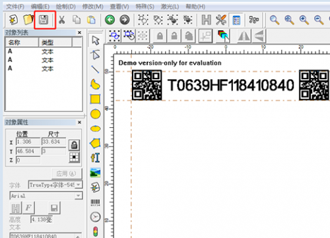Select the barcode drawing tool
Image resolution: width=330 pixels, height=238 pixels.
95,202
